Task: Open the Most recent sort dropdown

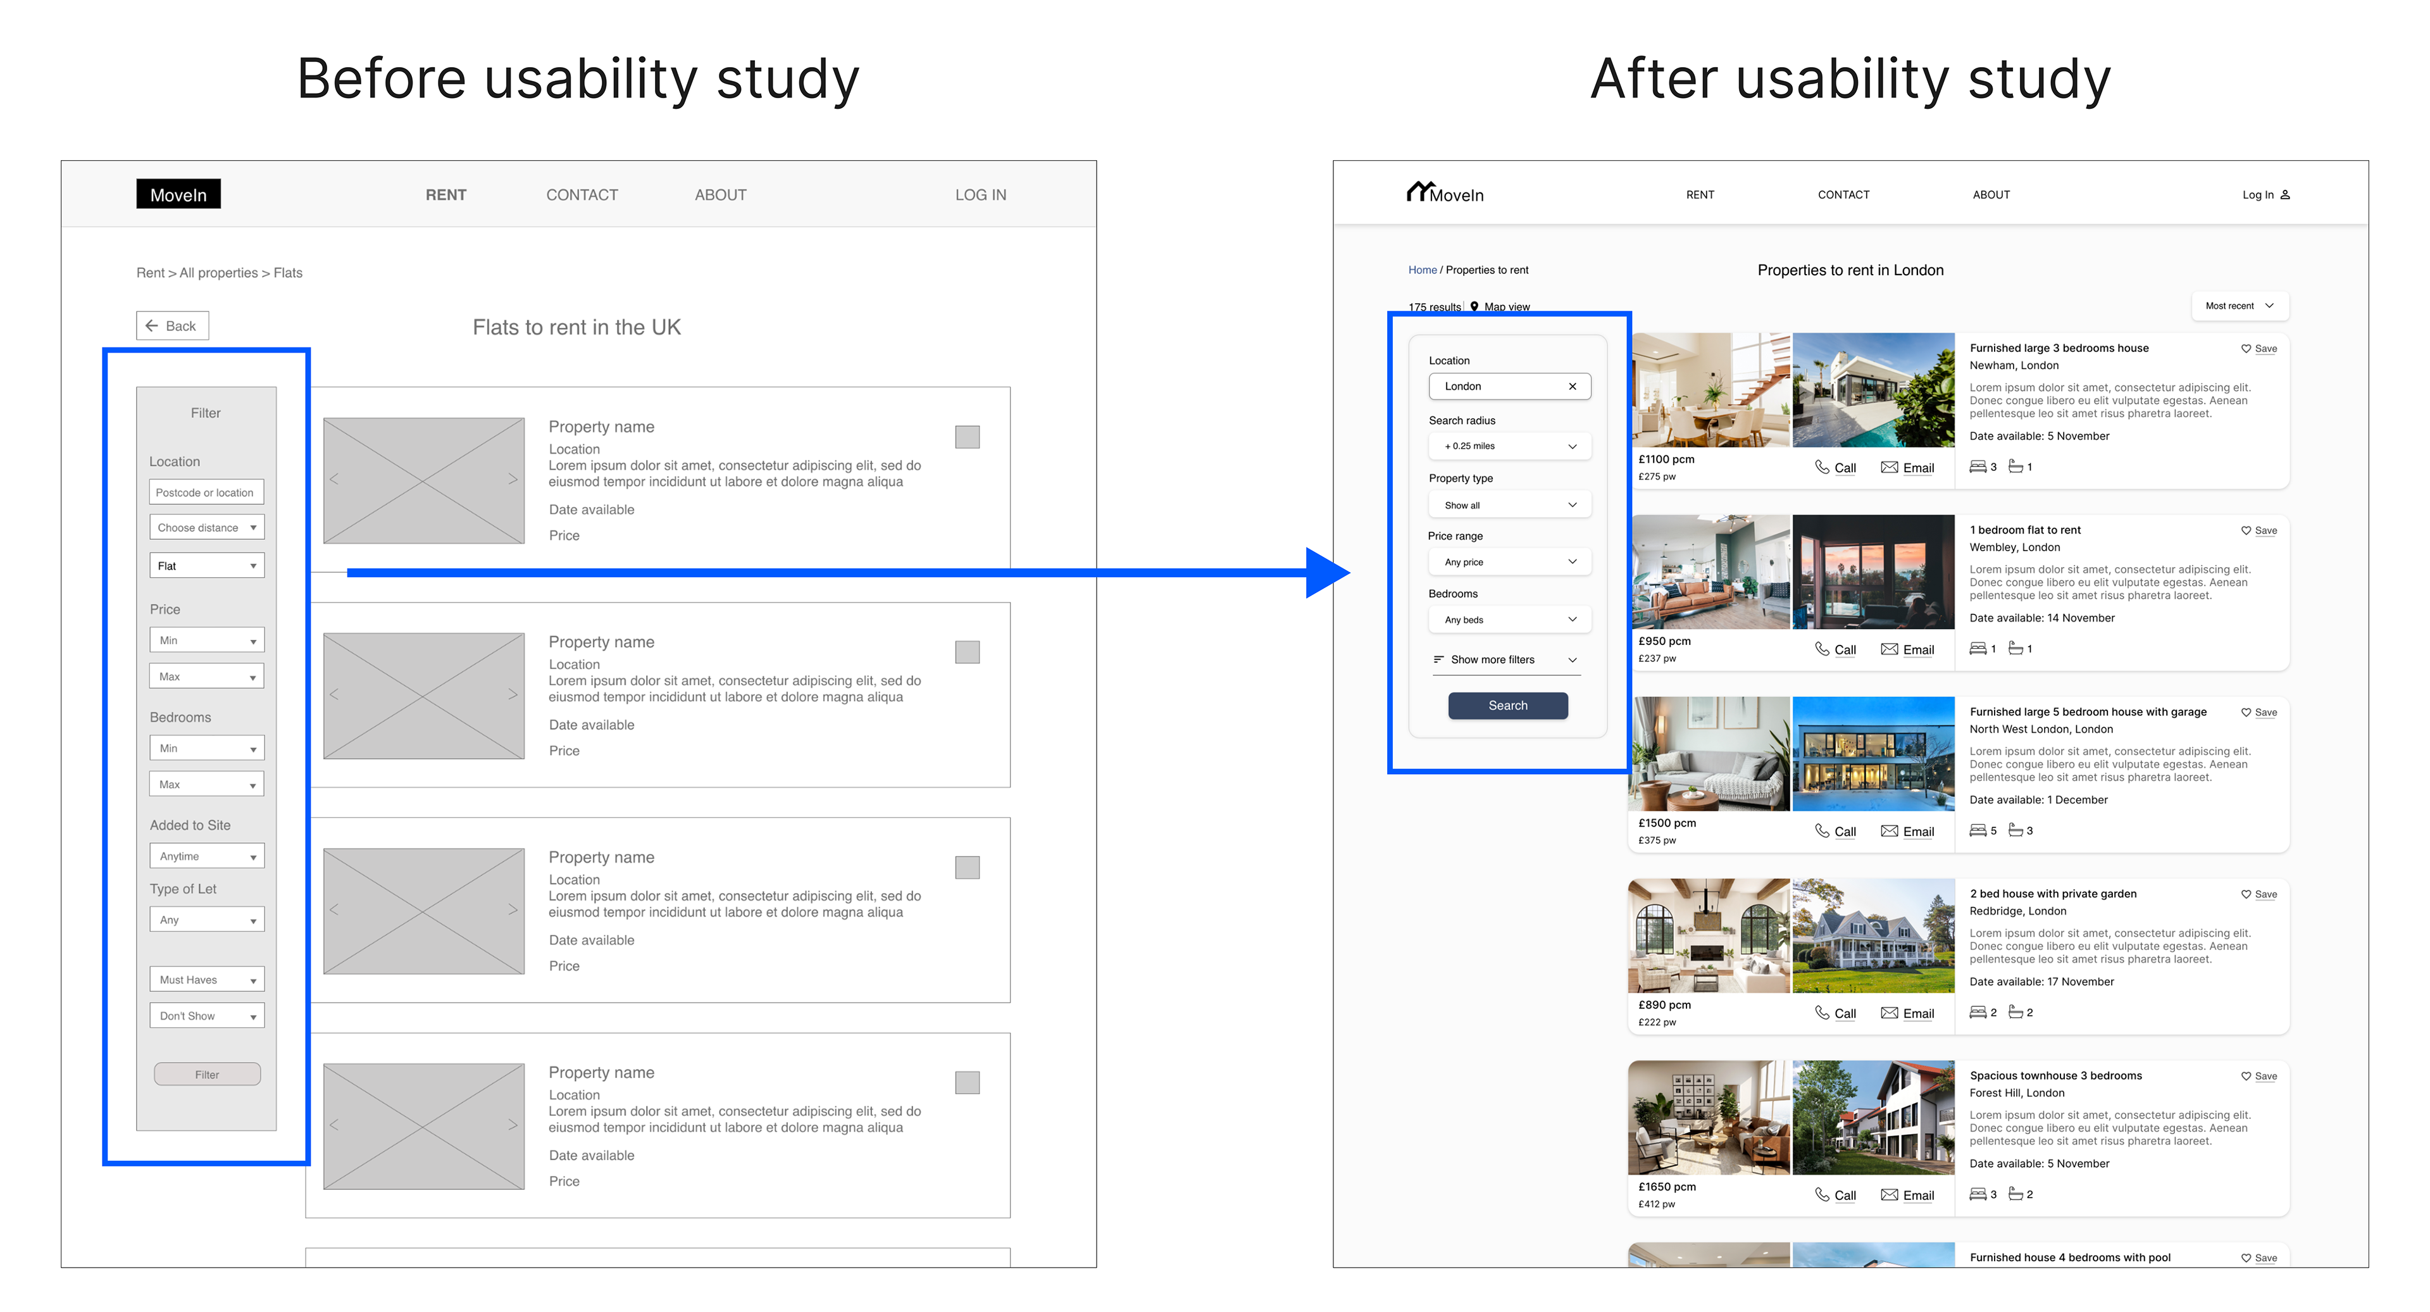Action: pyautogui.click(x=2240, y=306)
